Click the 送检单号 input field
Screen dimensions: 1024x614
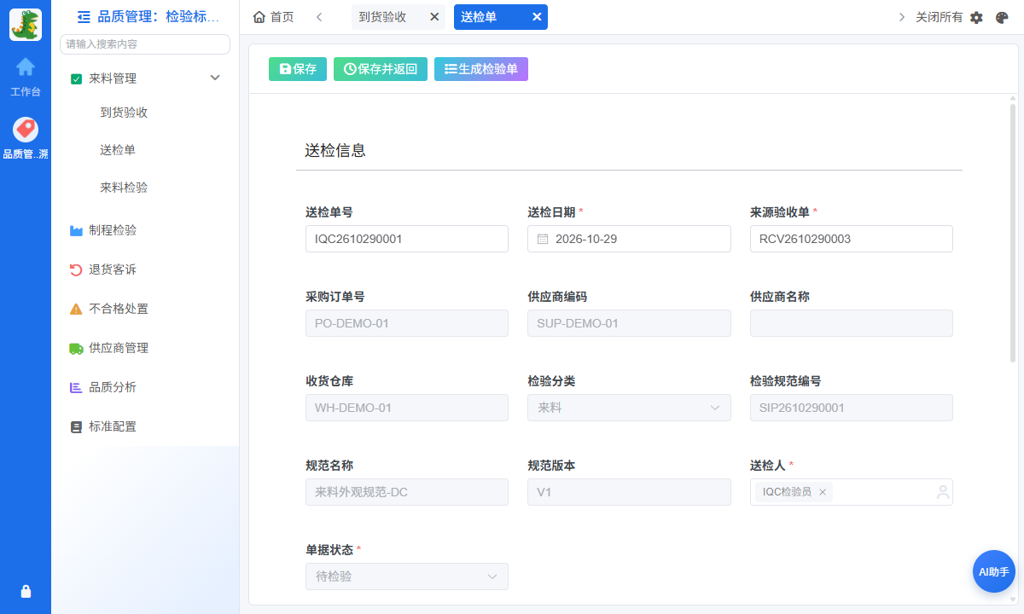click(x=407, y=239)
